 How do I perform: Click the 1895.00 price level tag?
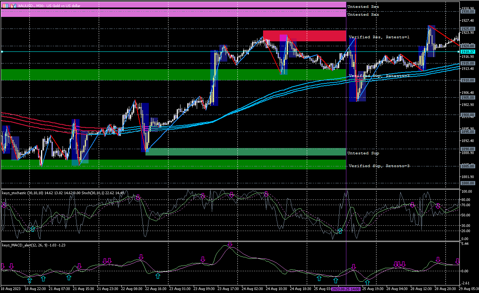[x=467, y=132]
